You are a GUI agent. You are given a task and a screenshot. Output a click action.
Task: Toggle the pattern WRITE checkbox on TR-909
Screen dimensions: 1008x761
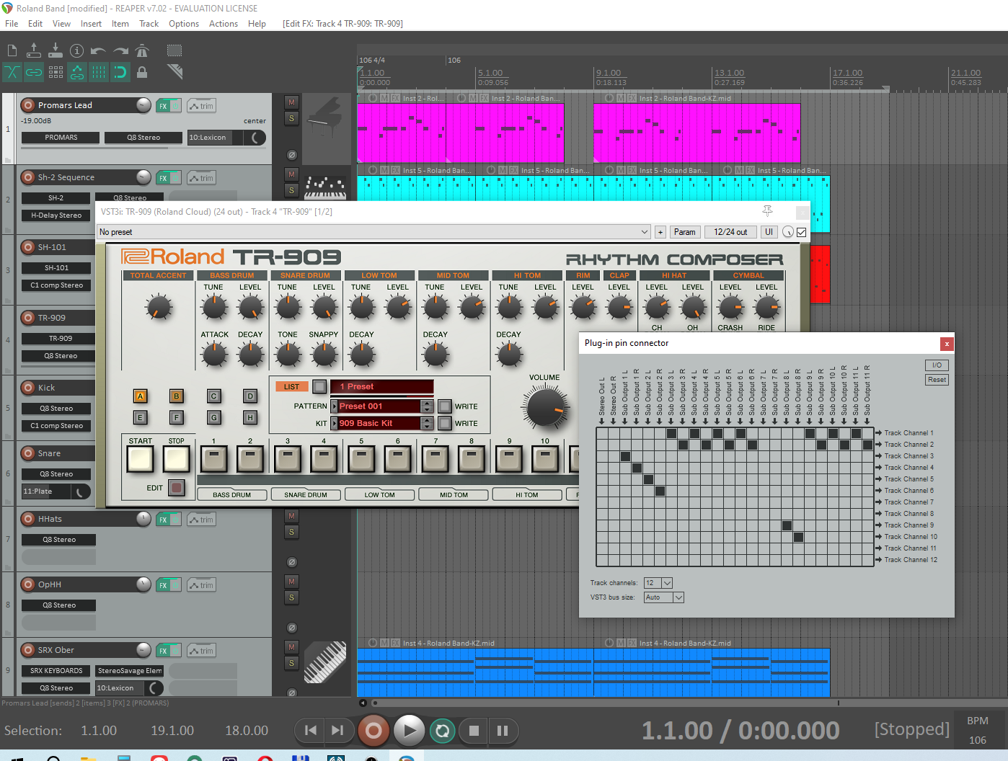[x=445, y=406]
